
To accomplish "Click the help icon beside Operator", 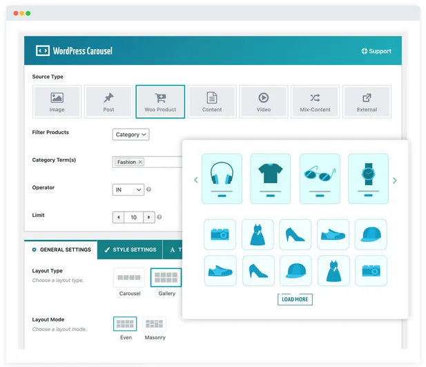I will 148,189.
